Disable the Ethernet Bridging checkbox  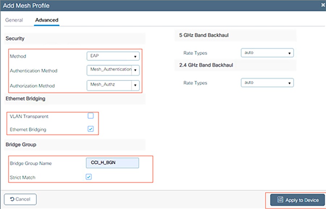[90, 128]
